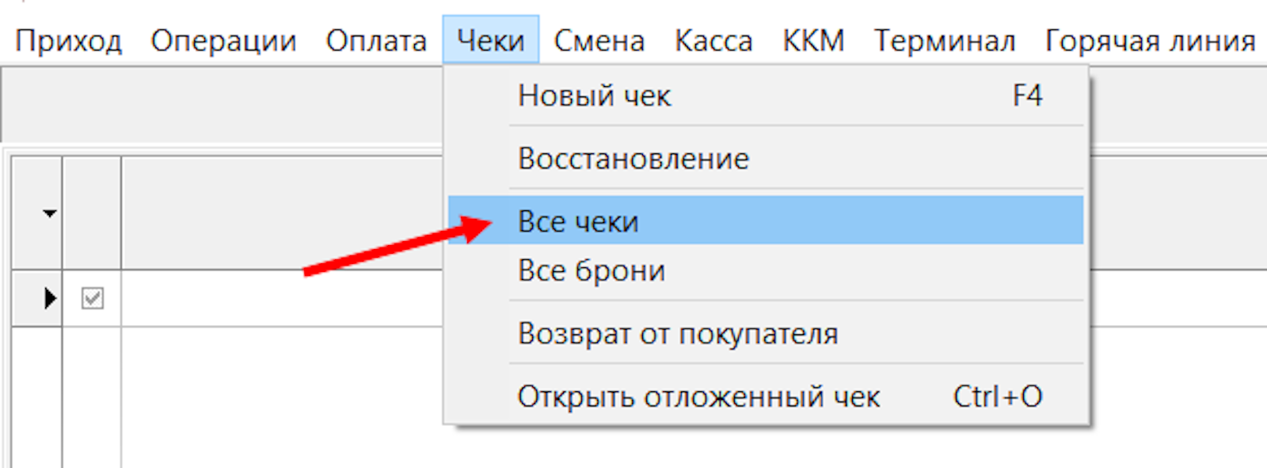Image resolution: width=1267 pixels, height=468 pixels.
Task: Choose Все брони menu item
Action: point(591,270)
